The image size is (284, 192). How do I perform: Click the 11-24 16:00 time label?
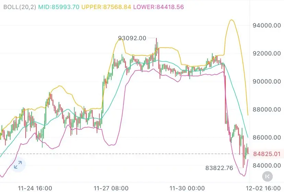(x=35, y=188)
